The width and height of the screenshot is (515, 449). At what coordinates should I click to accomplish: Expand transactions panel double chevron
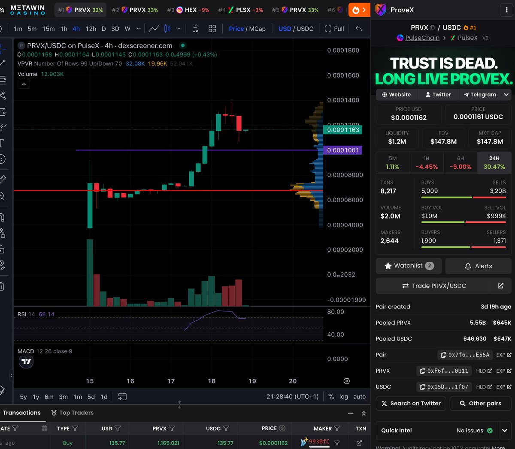click(364, 413)
